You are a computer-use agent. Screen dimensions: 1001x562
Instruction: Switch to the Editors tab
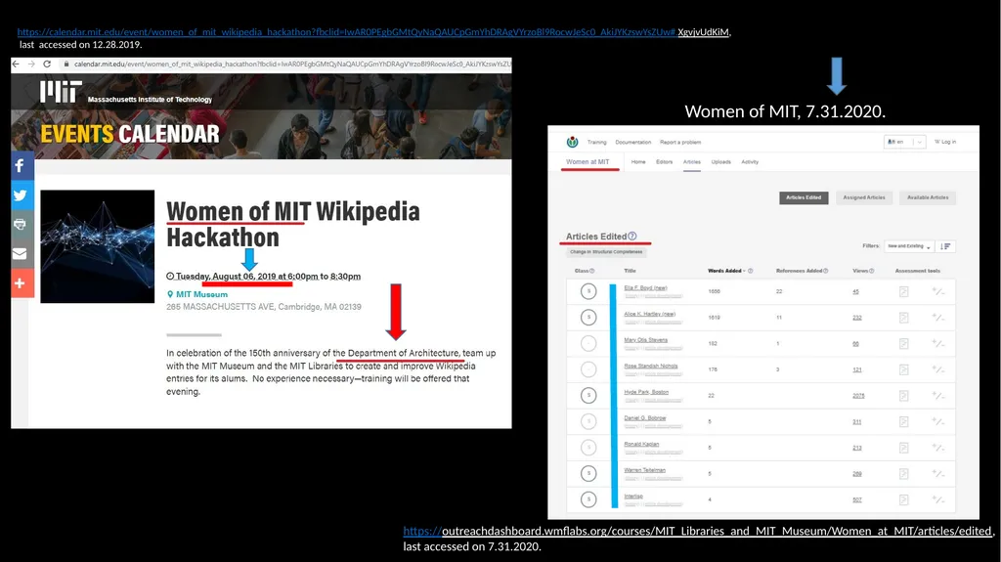click(x=664, y=162)
